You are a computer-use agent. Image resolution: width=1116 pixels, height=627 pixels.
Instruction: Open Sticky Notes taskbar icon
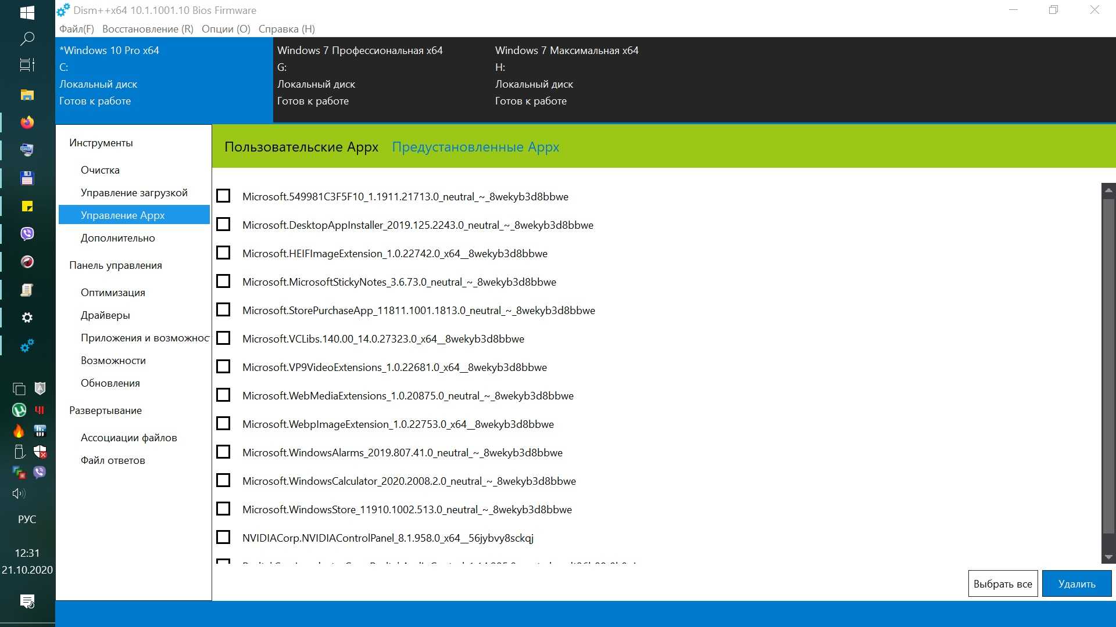coord(27,206)
